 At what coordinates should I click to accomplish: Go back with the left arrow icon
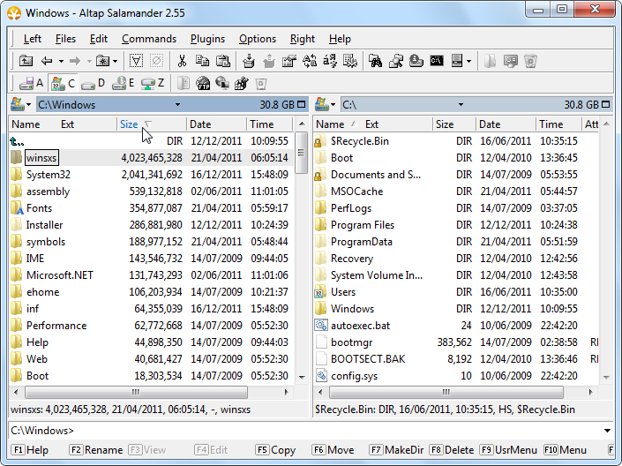[x=47, y=61]
